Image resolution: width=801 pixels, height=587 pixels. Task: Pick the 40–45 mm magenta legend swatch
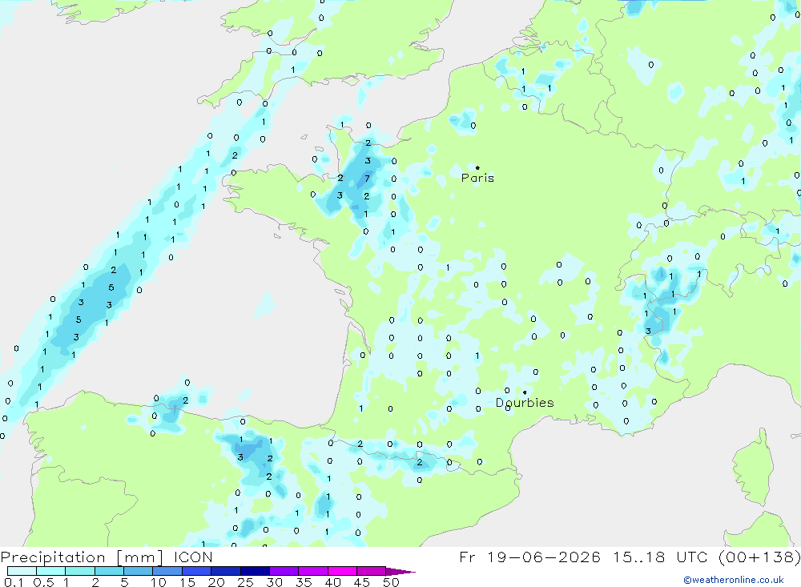(342, 571)
